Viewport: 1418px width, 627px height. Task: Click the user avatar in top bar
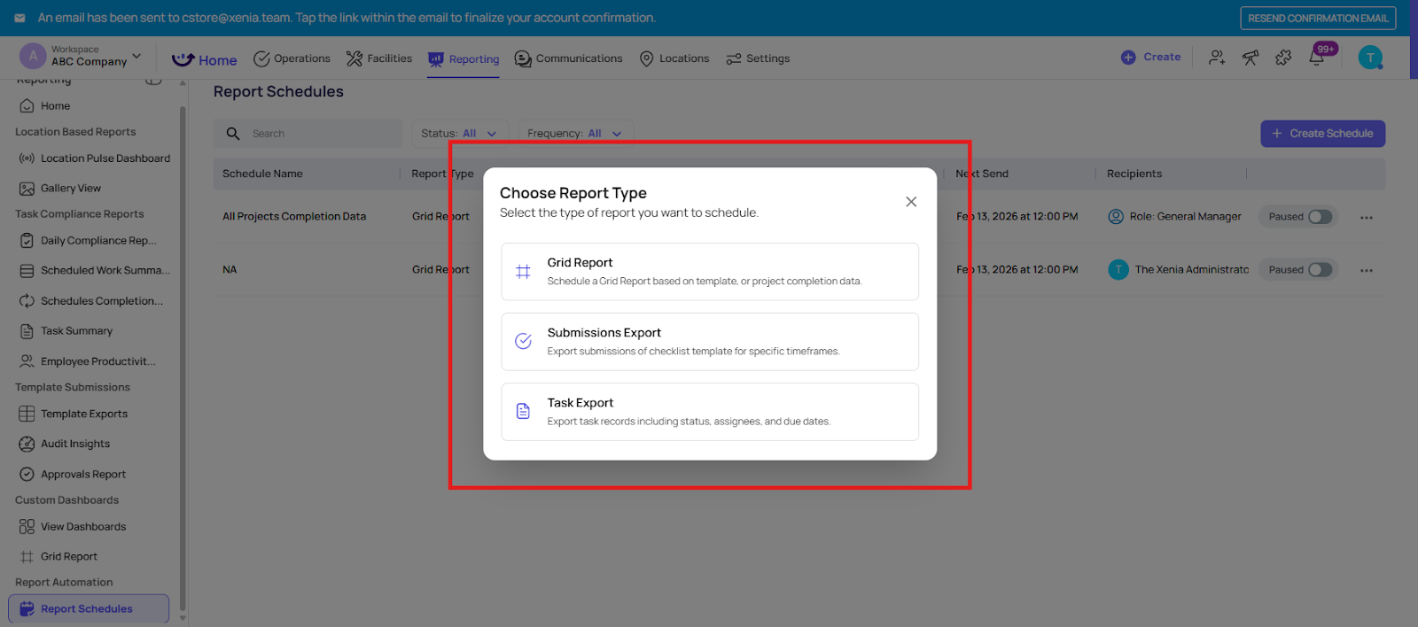tap(1370, 58)
